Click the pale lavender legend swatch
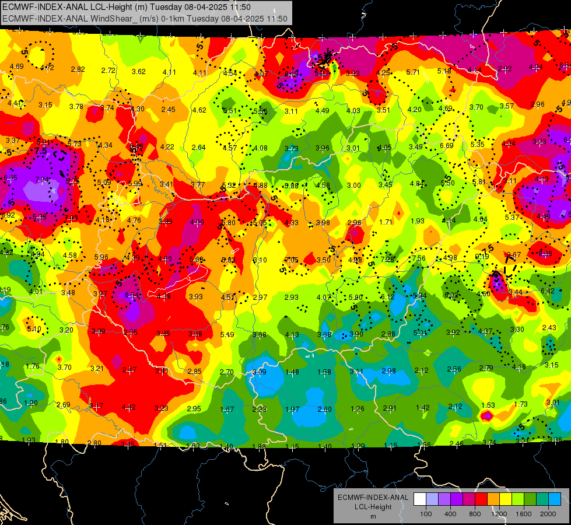The height and width of the screenshot is (525, 571). tap(432, 499)
